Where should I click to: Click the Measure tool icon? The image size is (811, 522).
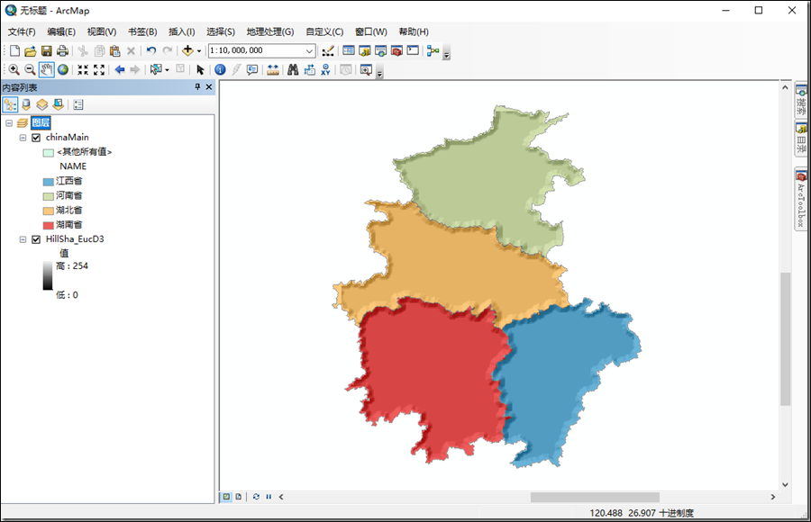click(273, 69)
